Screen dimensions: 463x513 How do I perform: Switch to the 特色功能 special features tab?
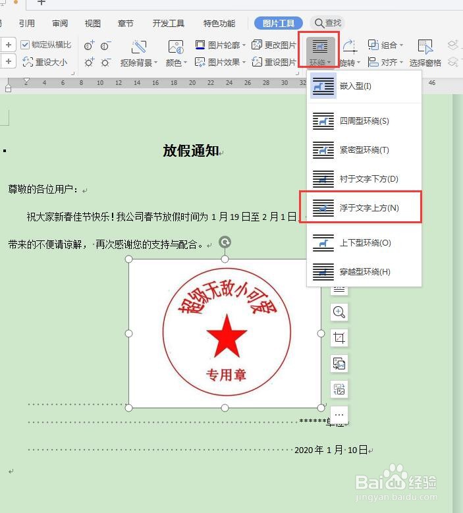coord(219,23)
